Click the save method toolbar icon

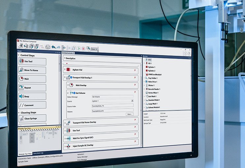click(x=31, y=46)
